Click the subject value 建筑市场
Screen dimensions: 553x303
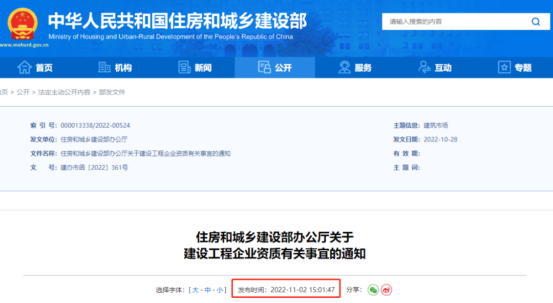[436, 126]
